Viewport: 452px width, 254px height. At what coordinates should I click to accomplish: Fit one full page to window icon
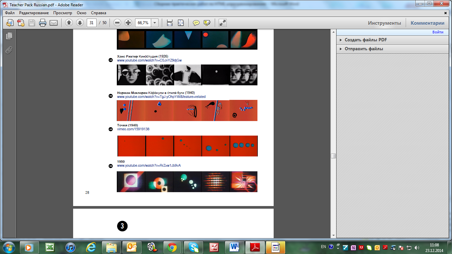click(x=181, y=23)
